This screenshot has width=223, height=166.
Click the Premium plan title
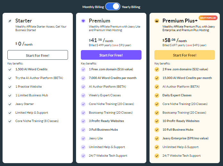click(99, 21)
